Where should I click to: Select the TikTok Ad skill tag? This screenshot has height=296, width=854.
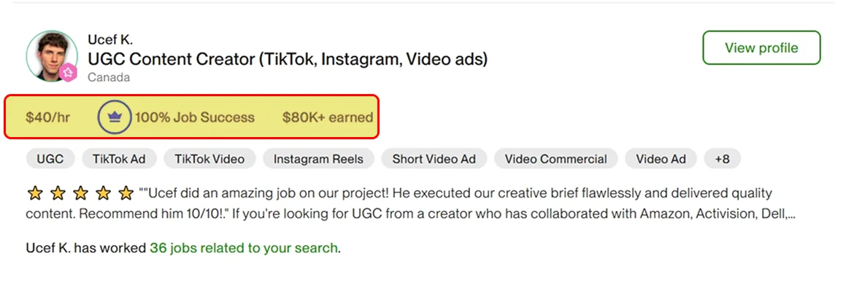point(118,159)
